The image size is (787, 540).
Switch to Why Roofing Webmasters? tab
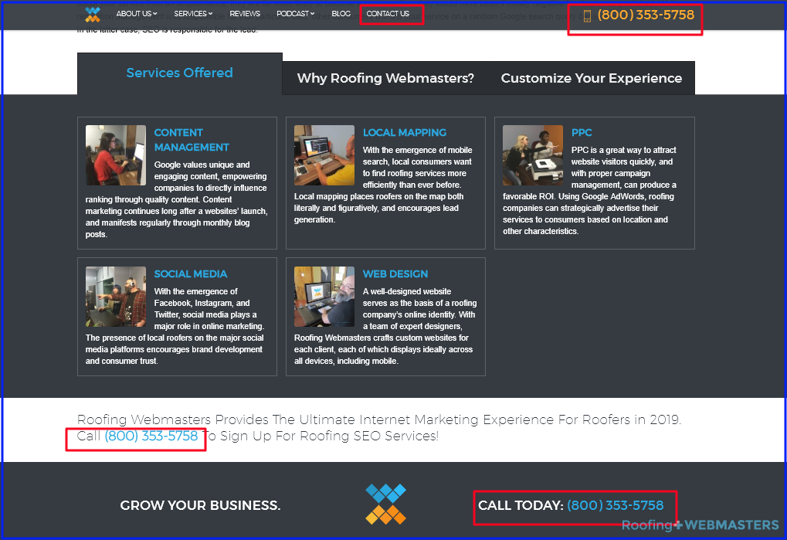point(385,78)
